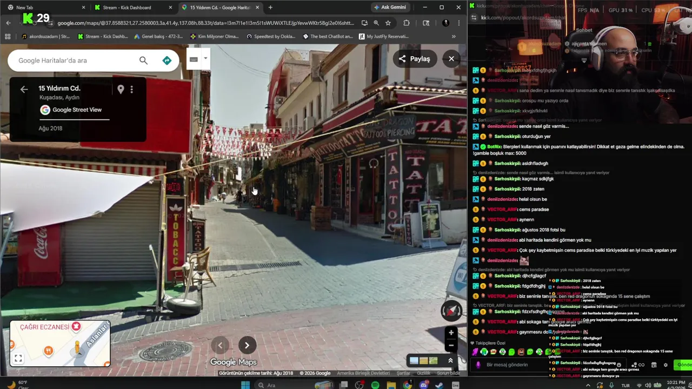692x389 pixels.
Task: Click the purple microphone icon in chat input
Action: click(x=478, y=365)
